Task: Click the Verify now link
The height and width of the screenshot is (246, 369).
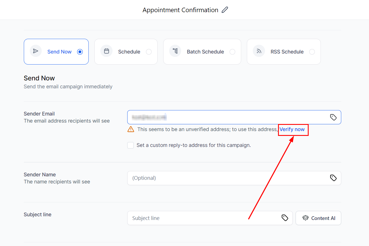Action: coord(292,129)
